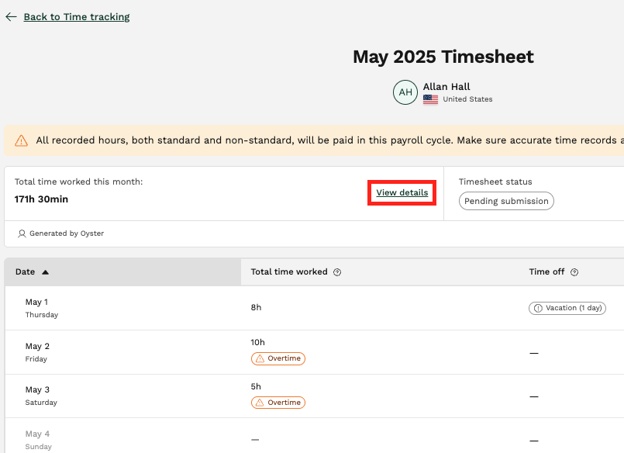The width and height of the screenshot is (624, 453).
Task: Click the person icon beside Generated by Oyster
Action: [x=22, y=233]
